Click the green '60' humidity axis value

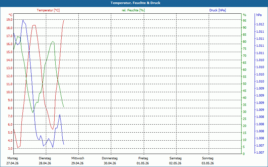point(245,70)
